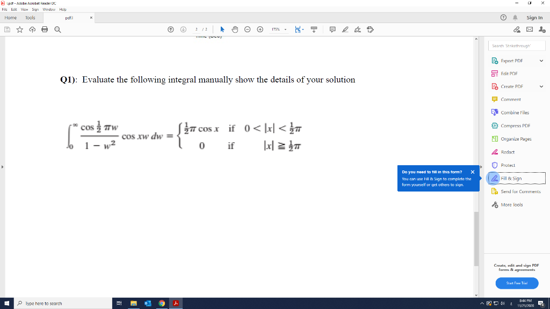Viewport: 550px width, 309px height.
Task: Select the Hand tool in the toolbar
Action: (x=235, y=30)
